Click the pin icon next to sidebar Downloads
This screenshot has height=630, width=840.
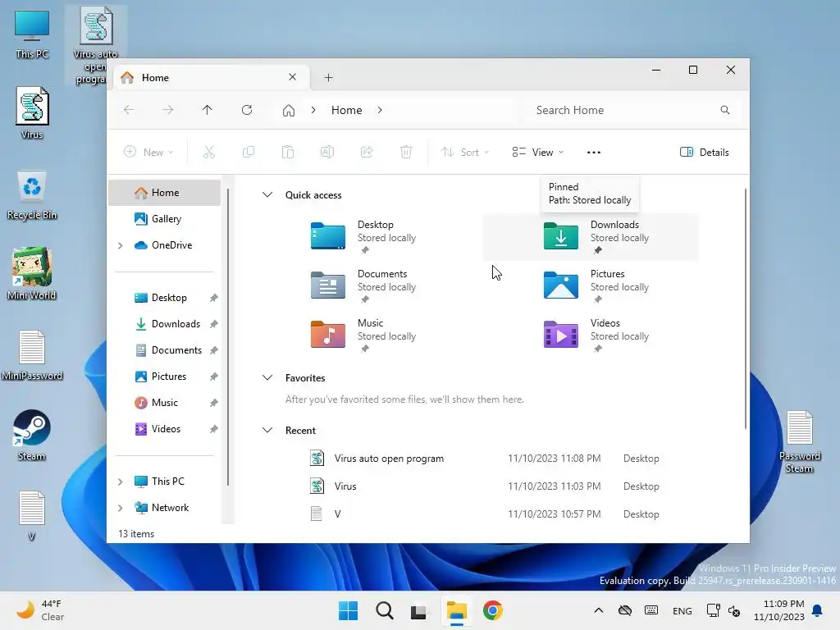point(214,324)
